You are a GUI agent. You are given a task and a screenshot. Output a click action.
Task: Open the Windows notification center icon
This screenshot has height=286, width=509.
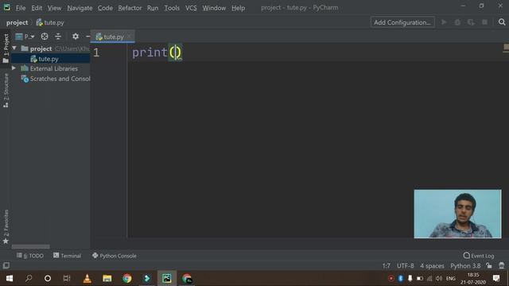click(496, 278)
